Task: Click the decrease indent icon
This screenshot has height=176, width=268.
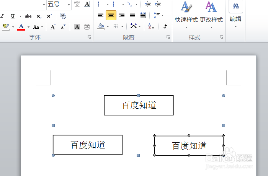Action: tap(148, 4)
